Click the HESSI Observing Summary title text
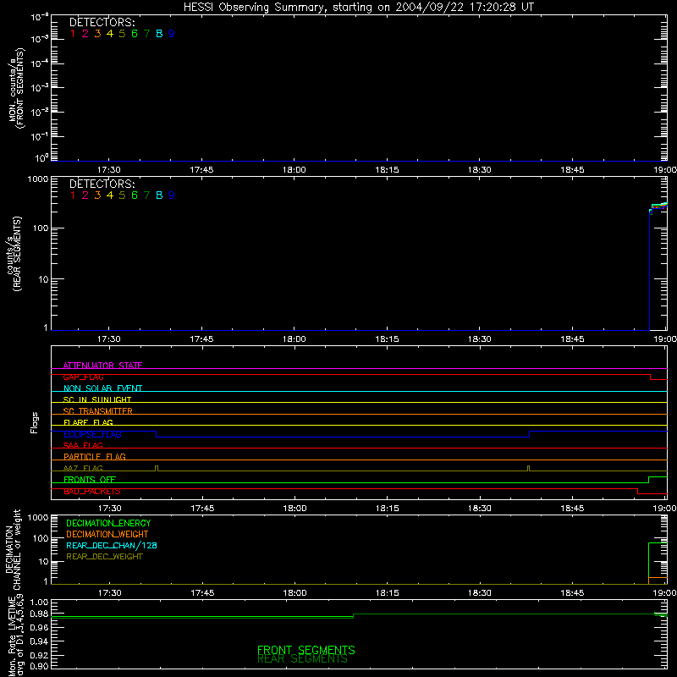This screenshot has width=677, height=677. coord(358,8)
